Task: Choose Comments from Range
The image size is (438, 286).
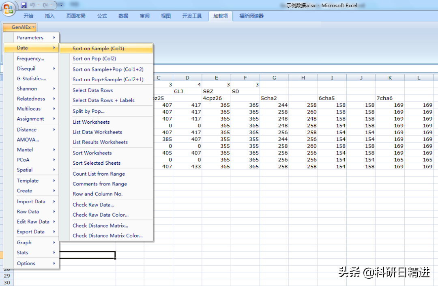Action: [x=106, y=184]
